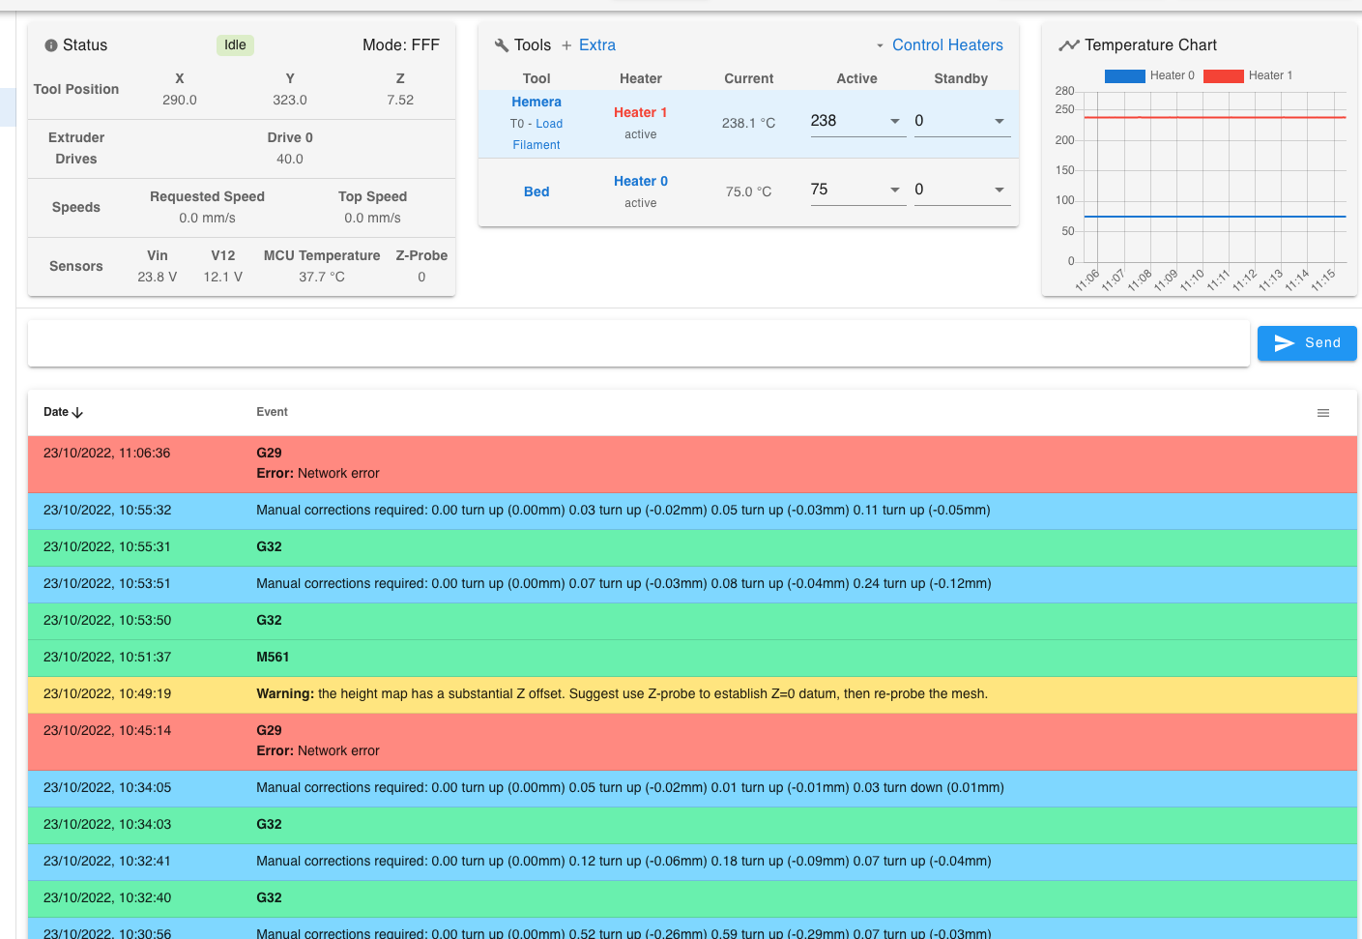
Task: Click the Hemera tool link
Action: click(536, 102)
